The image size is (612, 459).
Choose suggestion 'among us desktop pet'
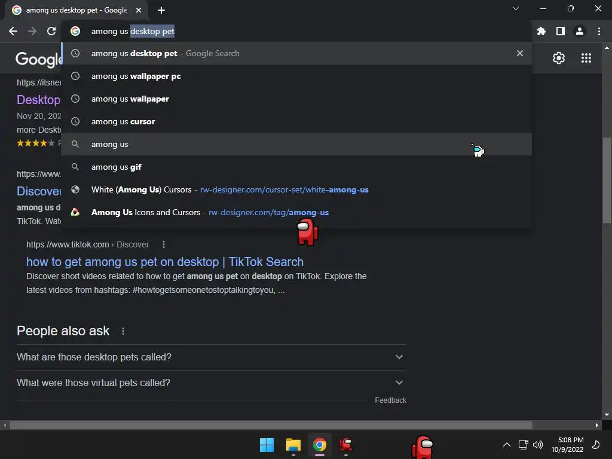296,53
